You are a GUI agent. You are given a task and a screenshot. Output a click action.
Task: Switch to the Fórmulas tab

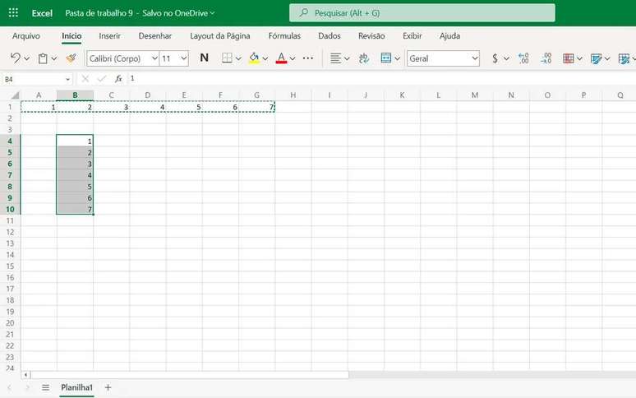click(x=284, y=36)
